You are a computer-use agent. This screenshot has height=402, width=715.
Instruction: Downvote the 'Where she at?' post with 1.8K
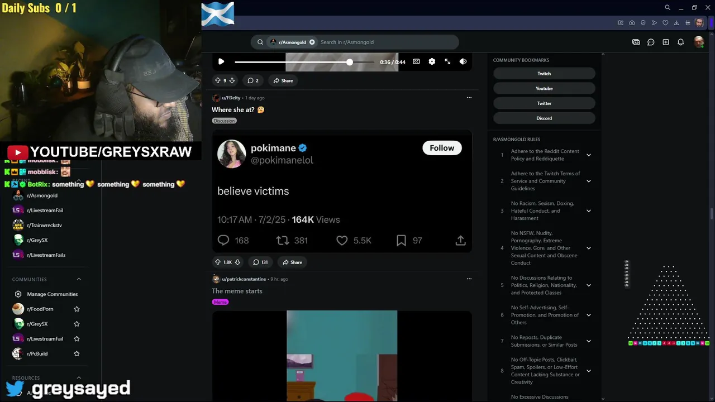237,262
